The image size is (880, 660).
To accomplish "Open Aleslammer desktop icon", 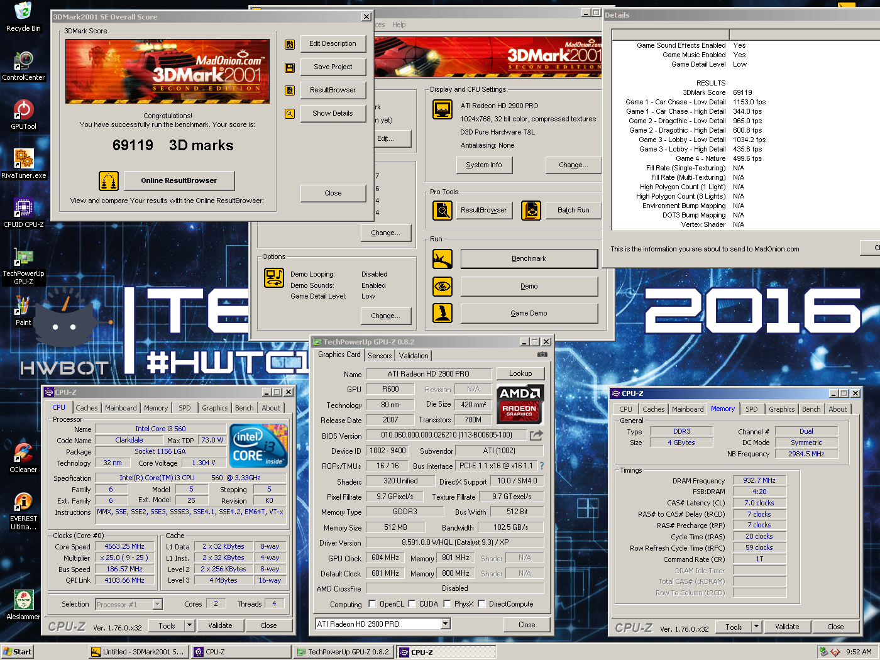I will tap(23, 605).
